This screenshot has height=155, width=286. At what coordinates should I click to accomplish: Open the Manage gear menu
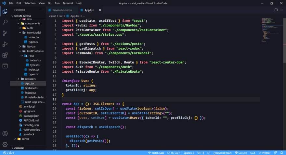coord(5,144)
